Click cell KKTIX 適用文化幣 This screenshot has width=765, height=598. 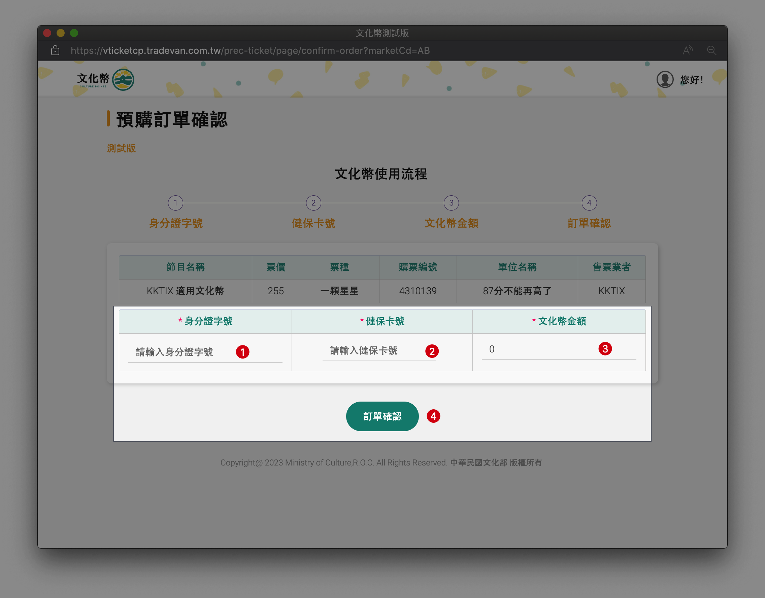pos(186,291)
